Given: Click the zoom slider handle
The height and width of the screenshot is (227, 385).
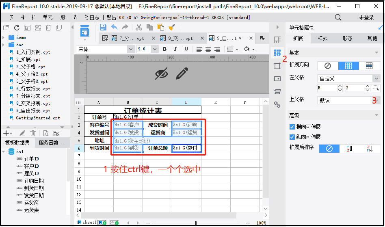Looking at the screenshot, I should 196,223.
